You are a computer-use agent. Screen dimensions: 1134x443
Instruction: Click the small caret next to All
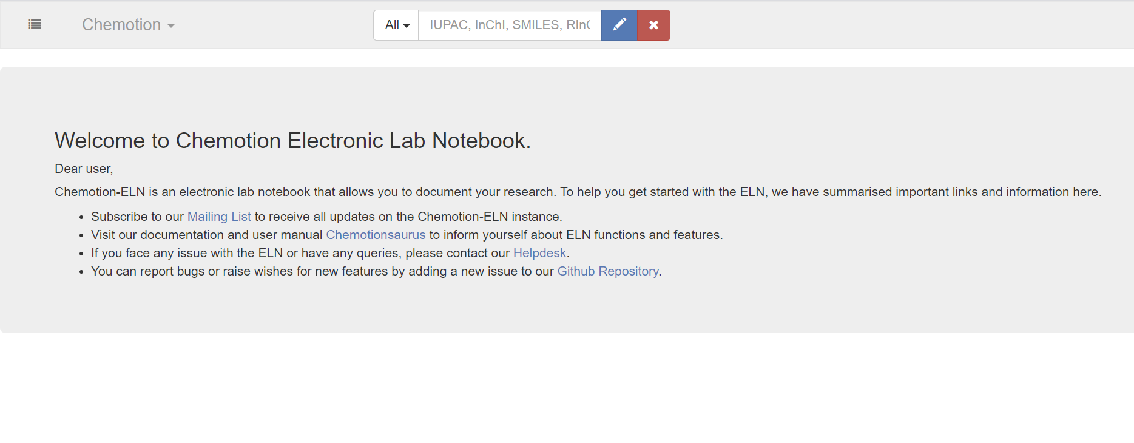(x=407, y=26)
